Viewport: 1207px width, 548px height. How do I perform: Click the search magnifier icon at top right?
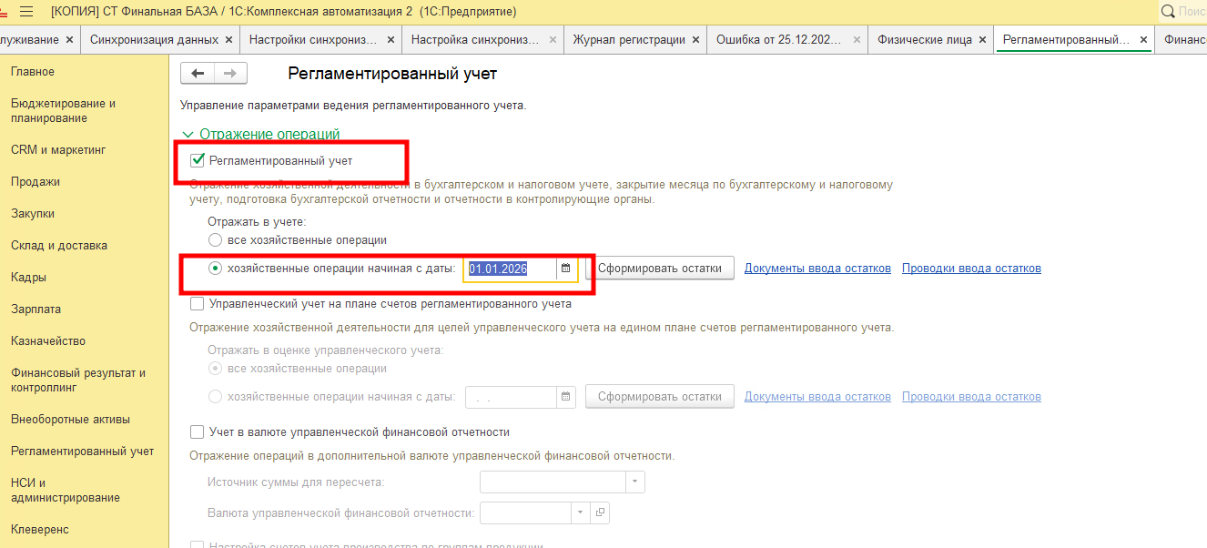click(x=1168, y=12)
